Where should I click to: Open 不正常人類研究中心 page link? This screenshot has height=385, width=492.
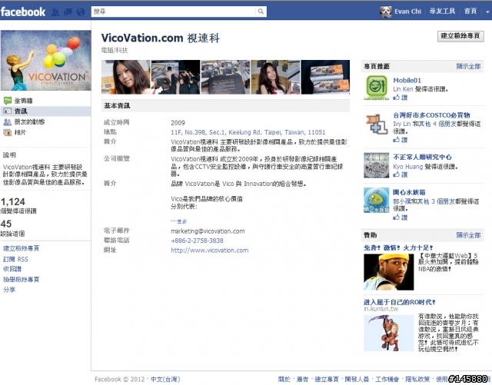tap(422, 157)
